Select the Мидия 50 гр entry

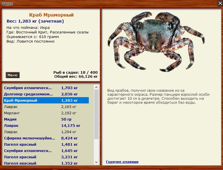(x=46, y=119)
